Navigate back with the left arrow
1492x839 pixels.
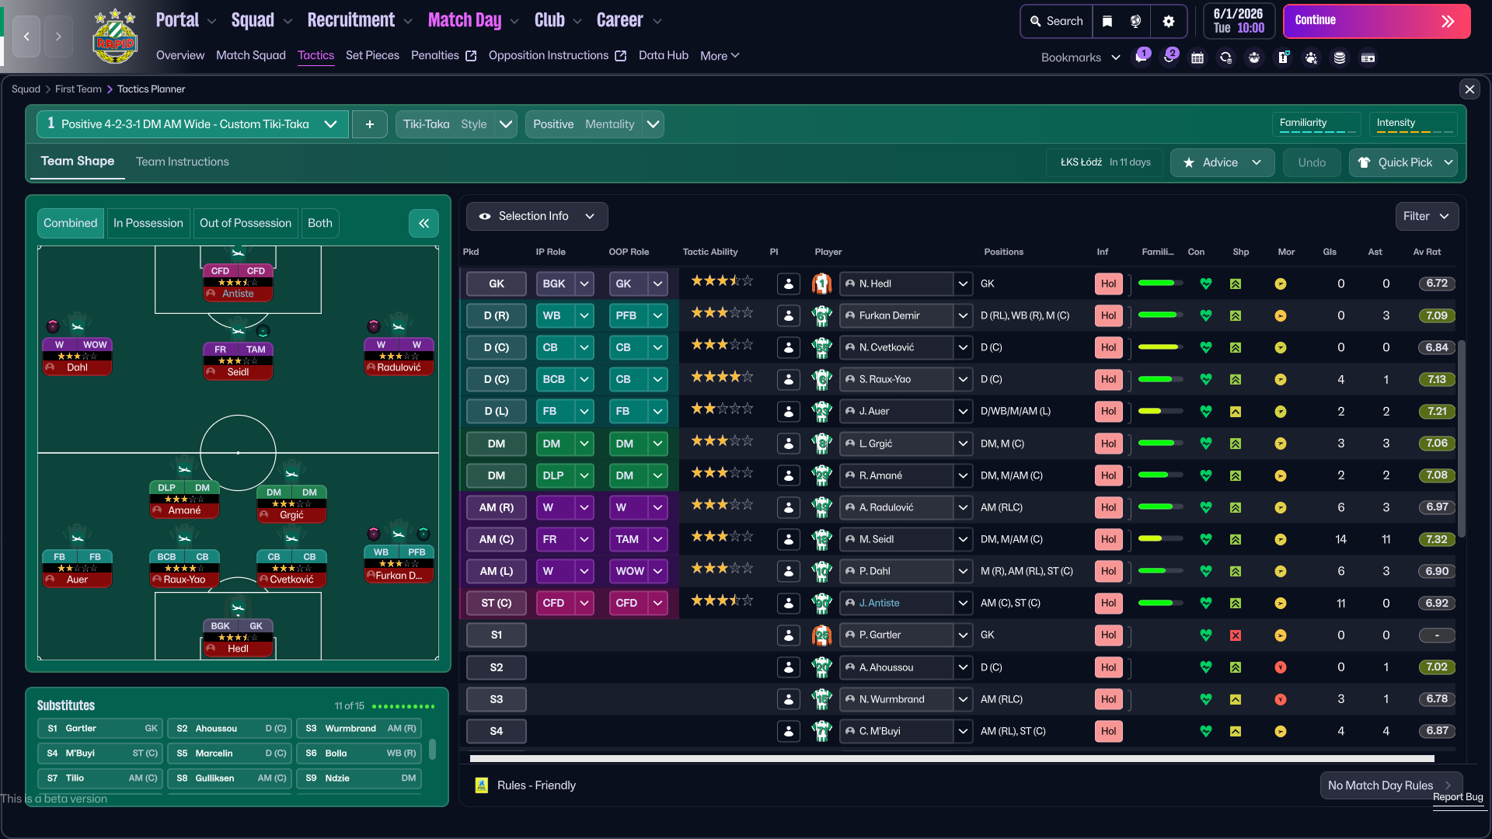tap(26, 37)
